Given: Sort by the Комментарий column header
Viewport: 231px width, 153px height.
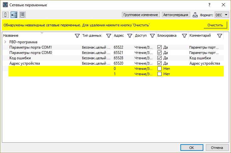Looking at the screenshot, I should 200,35.
